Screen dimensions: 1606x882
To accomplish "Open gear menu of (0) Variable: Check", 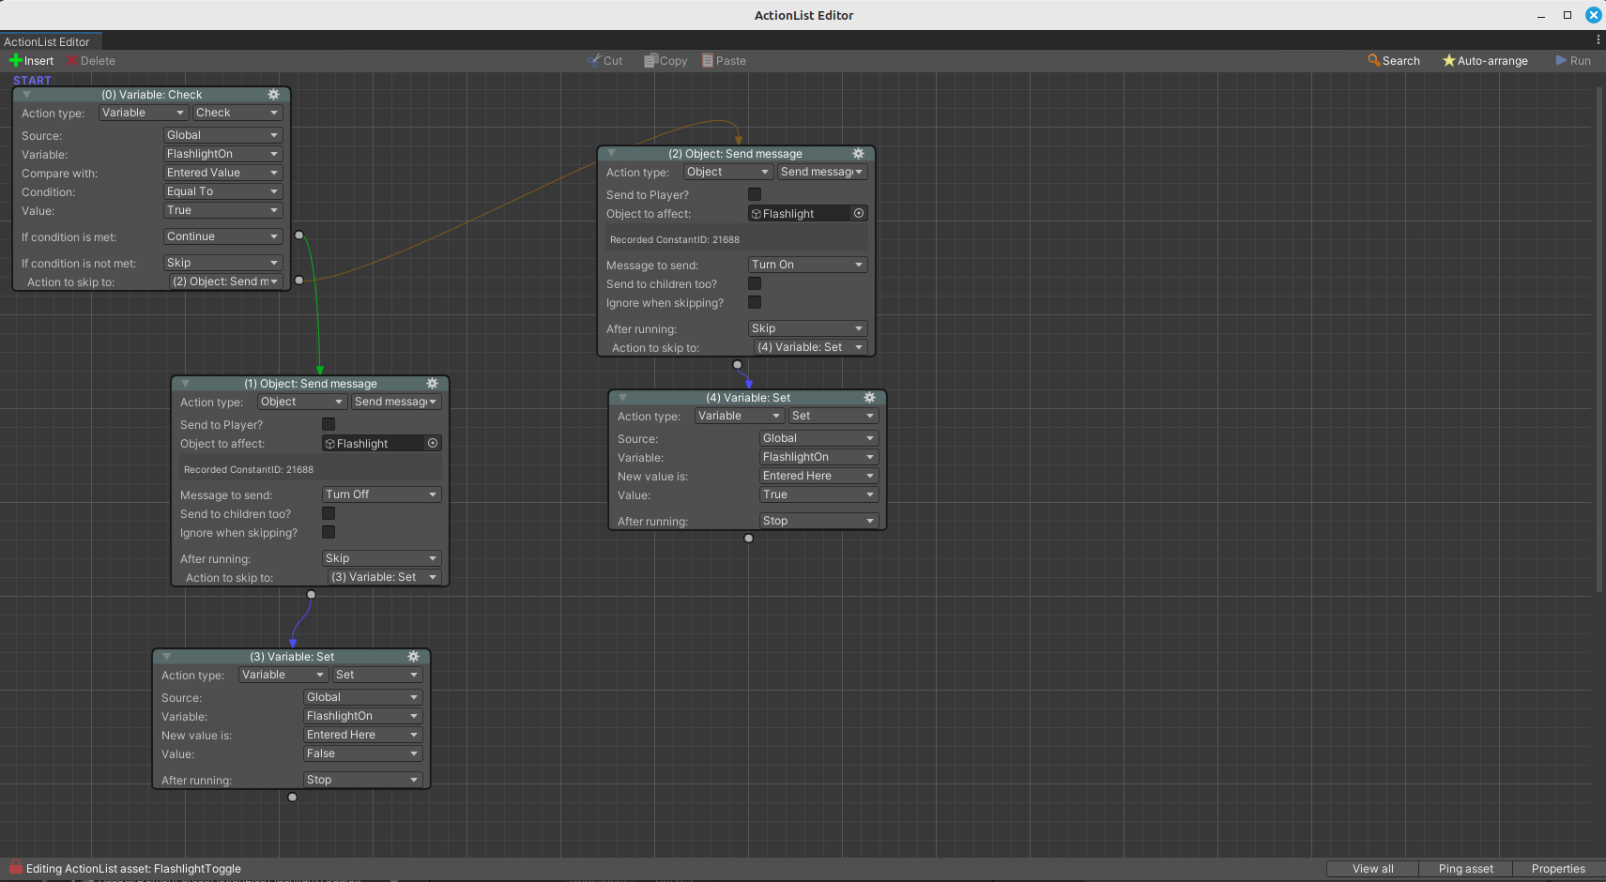I will click(274, 95).
